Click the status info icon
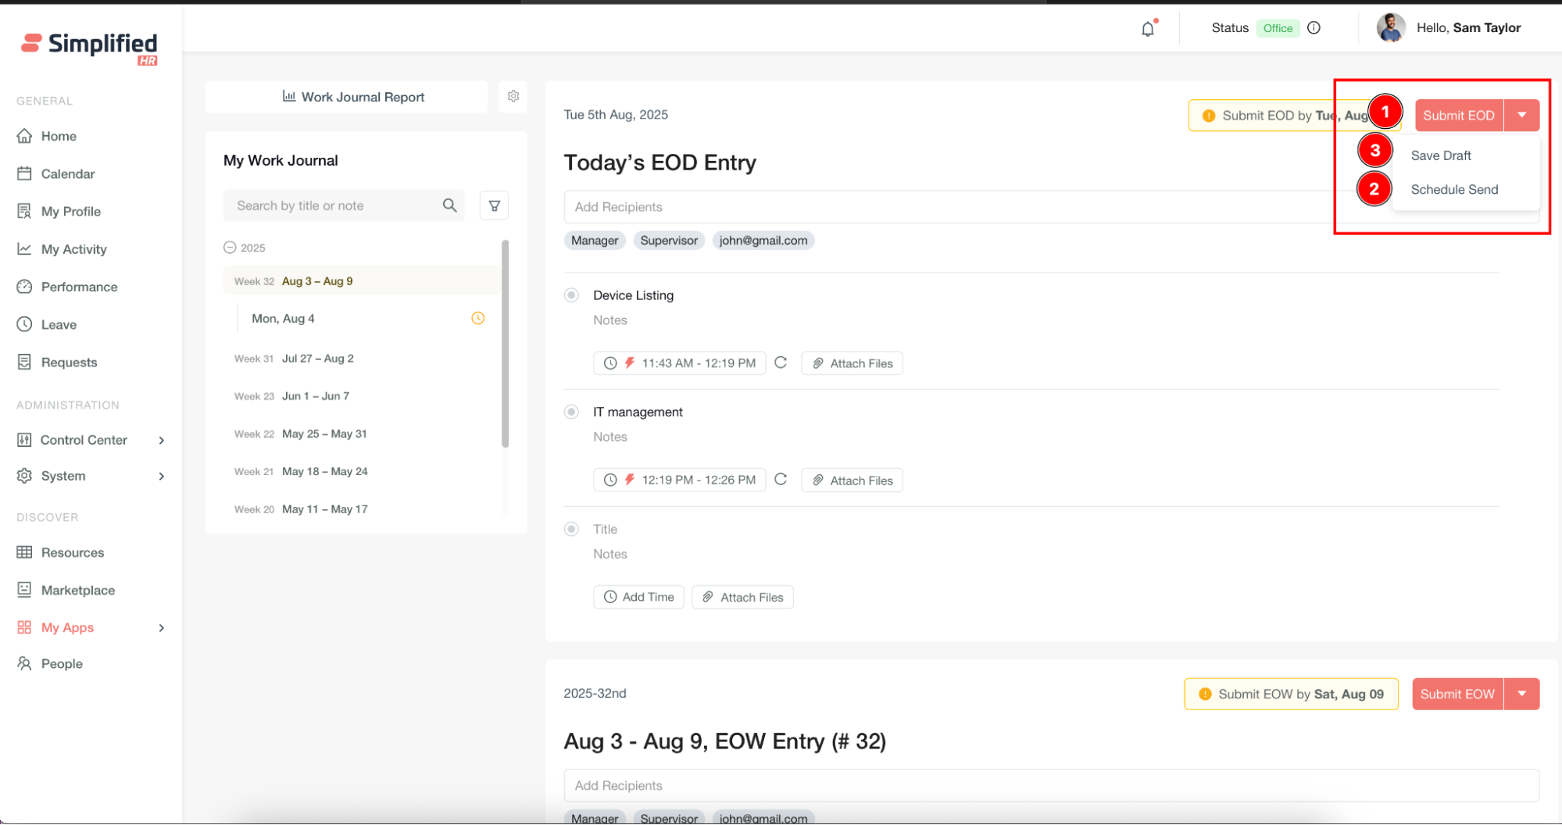This screenshot has height=825, width=1562. [1314, 28]
